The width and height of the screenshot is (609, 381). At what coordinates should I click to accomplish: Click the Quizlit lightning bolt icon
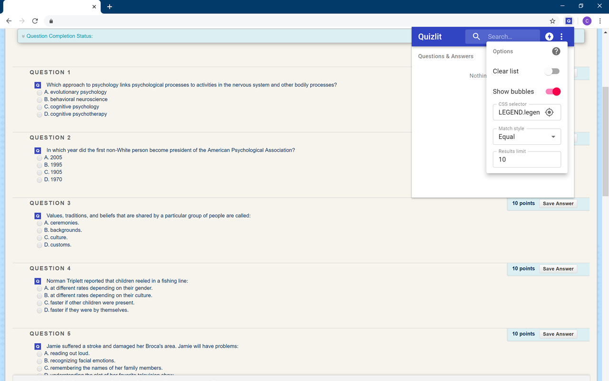(549, 36)
